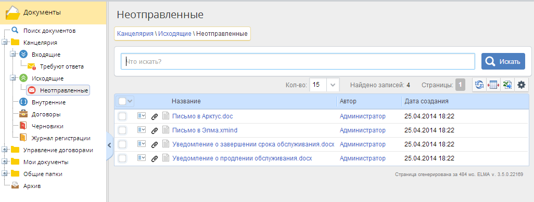Tick checkbox for Уведомление о завершении срока row
This screenshot has width=534, height=202.
pyautogui.click(x=122, y=144)
